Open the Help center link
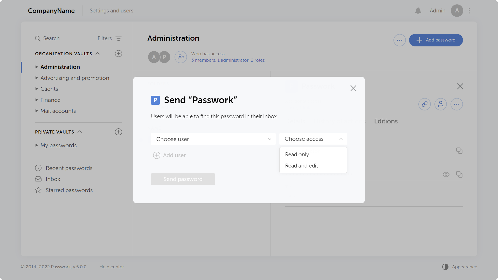498x280 pixels. click(112, 267)
